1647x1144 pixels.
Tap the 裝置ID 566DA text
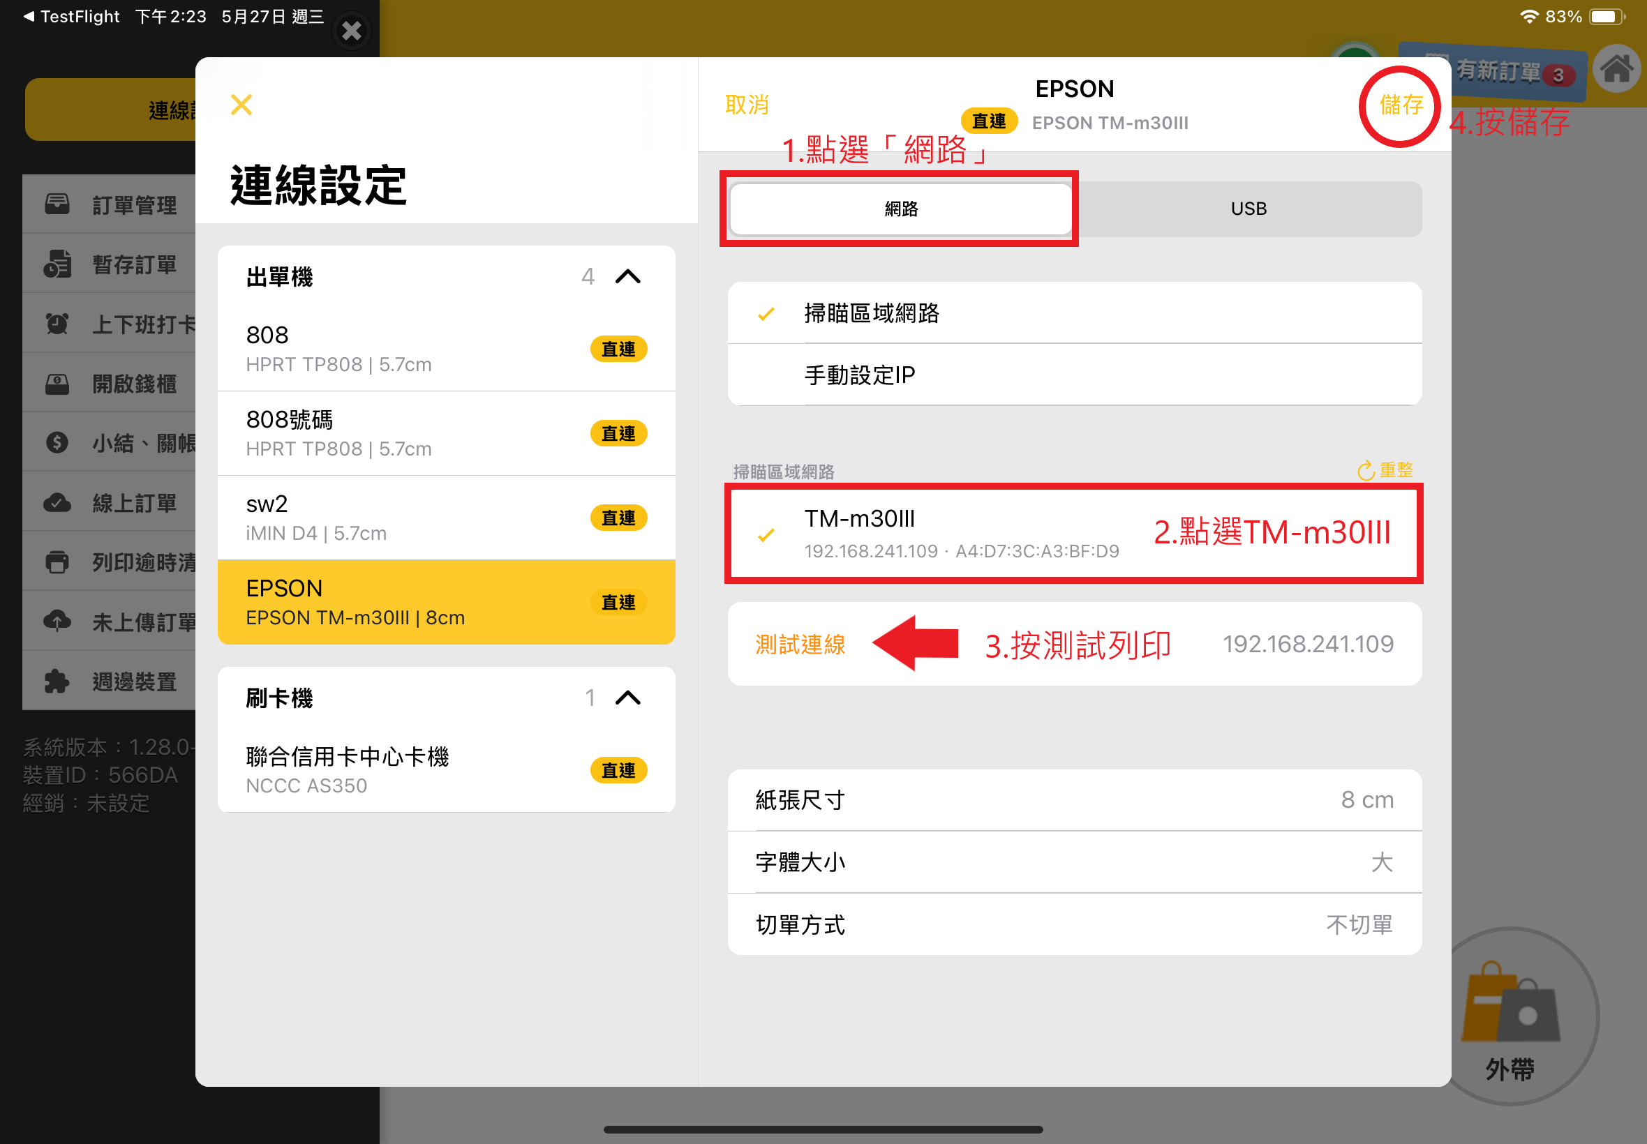coord(100,775)
